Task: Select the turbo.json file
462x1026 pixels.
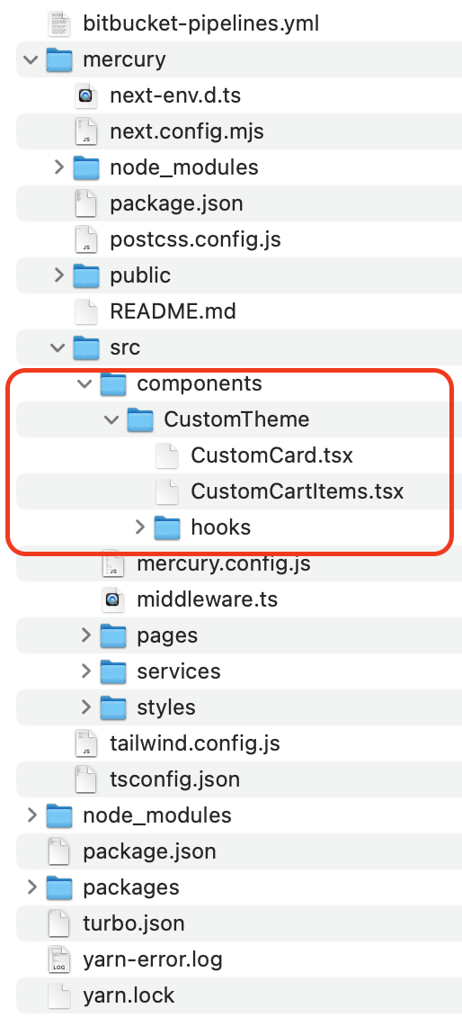Action: pyautogui.click(x=134, y=922)
